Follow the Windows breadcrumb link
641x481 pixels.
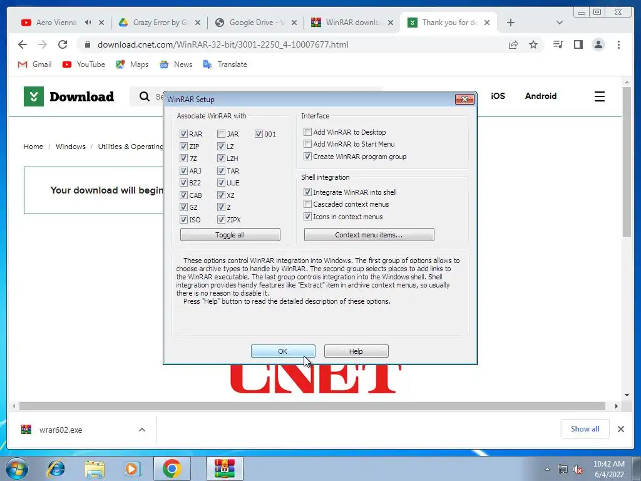[x=71, y=147]
